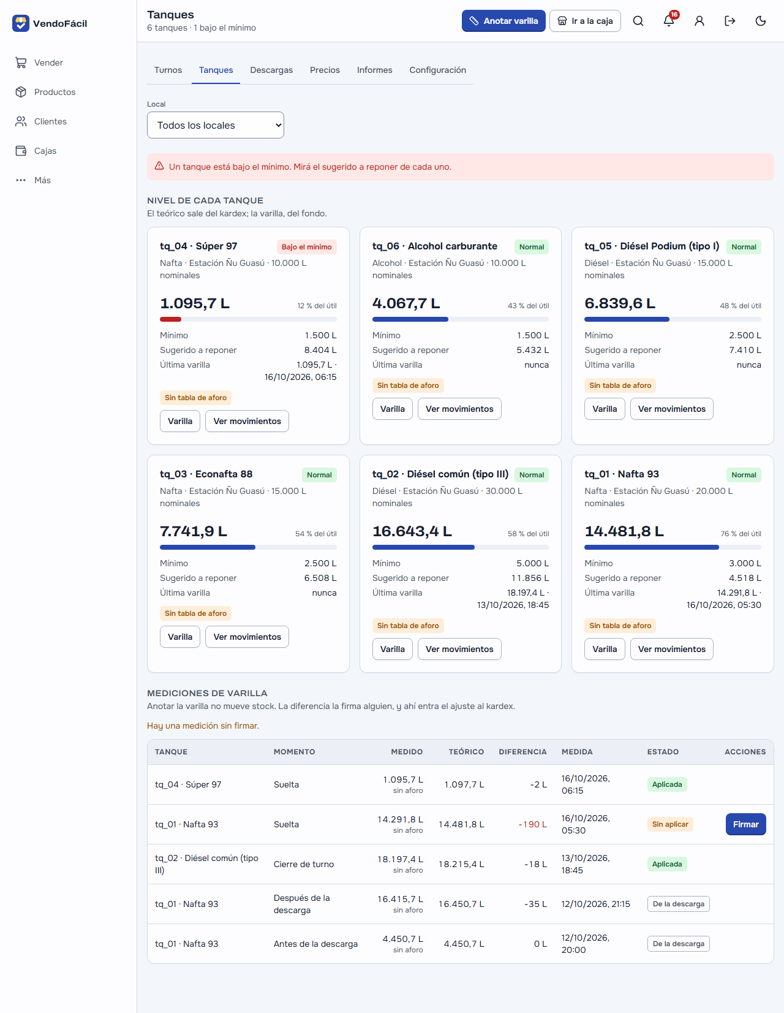Open Productos from the sidebar box icon
The image size is (784, 1013).
click(21, 92)
